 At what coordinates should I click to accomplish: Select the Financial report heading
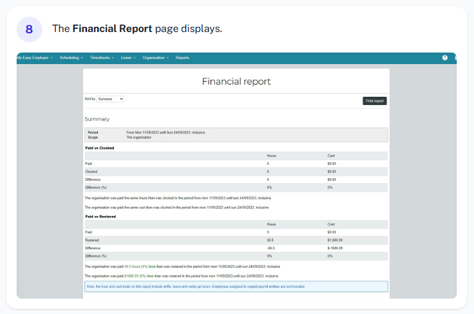point(236,81)
